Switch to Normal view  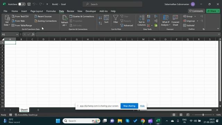coord(174,115)
